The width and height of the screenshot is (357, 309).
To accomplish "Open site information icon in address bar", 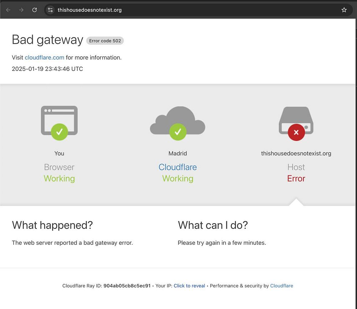I will tap(50, 10).
